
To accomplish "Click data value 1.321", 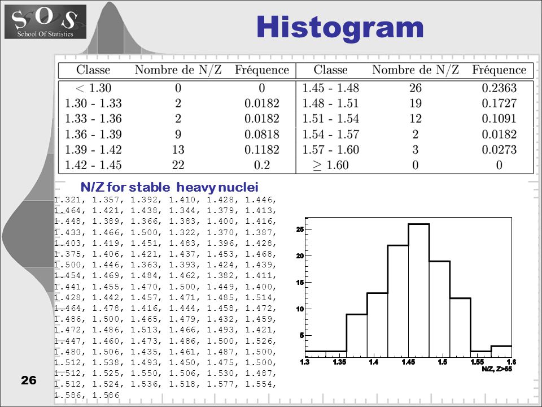I will pos(67,200).
